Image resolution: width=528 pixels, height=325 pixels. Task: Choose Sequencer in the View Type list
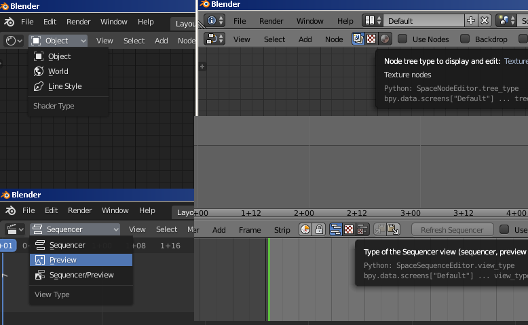point(81,245)
